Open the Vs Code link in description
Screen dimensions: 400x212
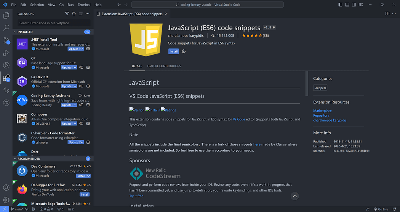[x=239, y=119]
